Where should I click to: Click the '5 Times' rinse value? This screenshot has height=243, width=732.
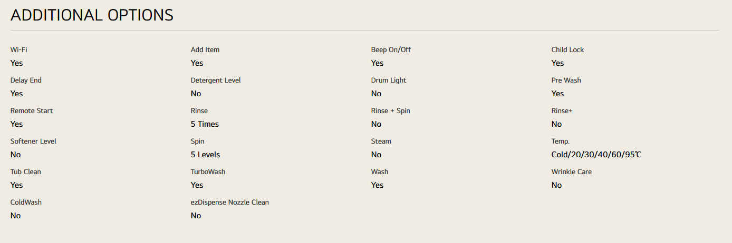(x=205, y=124)
